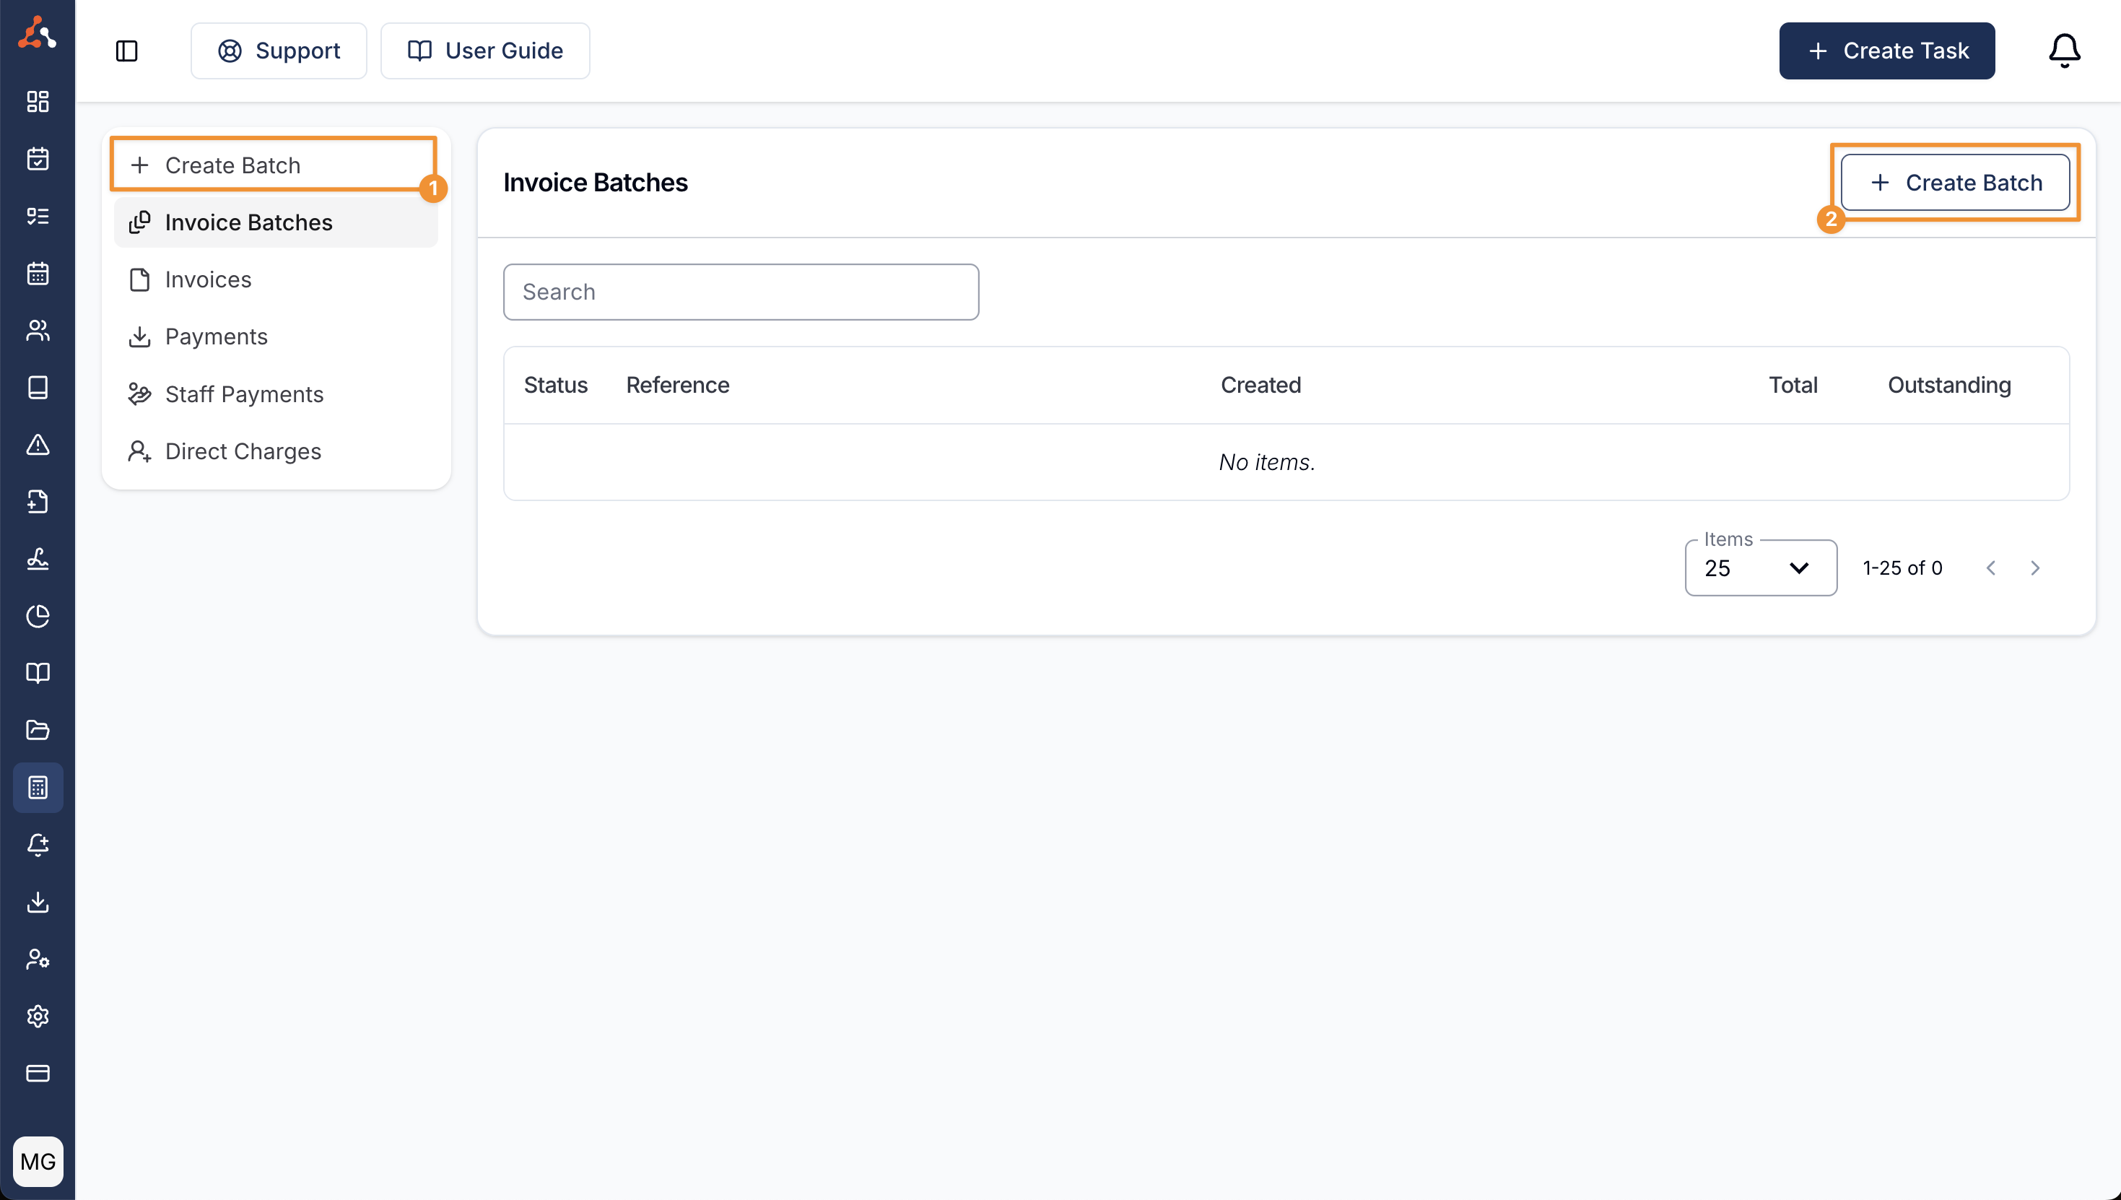Image resolution: width=2121 pixels, height=1200 pixels.
Task: Click the credit card icon in sidebar
Action: coord(38,1073)
